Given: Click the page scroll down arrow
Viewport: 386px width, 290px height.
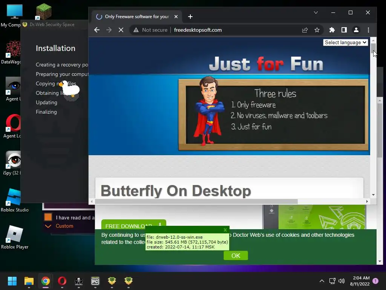Looking at the screenshot, I should tap(373, 195).
